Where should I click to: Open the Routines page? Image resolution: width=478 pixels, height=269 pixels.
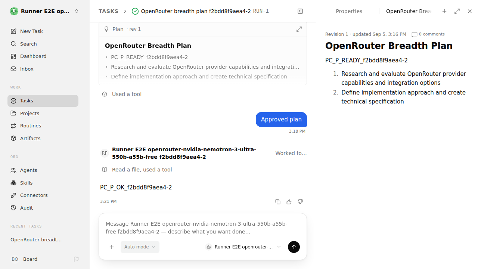tap(43, 126)
